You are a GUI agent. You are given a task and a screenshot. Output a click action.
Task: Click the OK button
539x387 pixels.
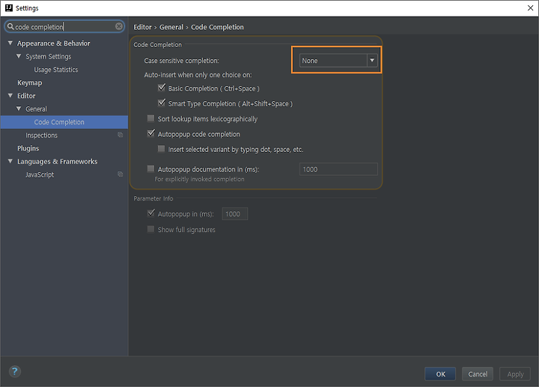tap(440, 374)
